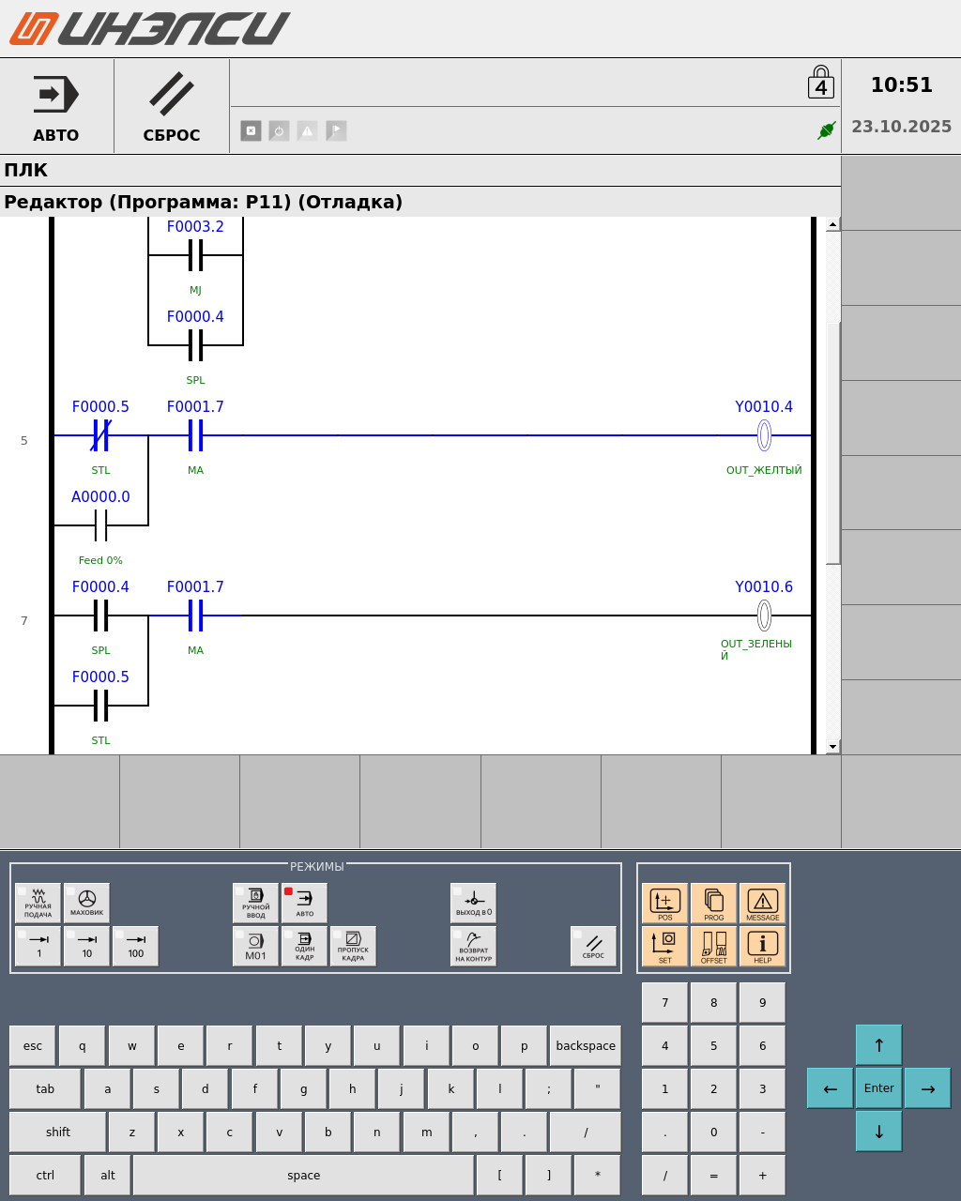Image resolution: width=961 pixels, height=1201 pixels.
Task: Select the step size 100 increment button
Action: [x=135, y=946]
